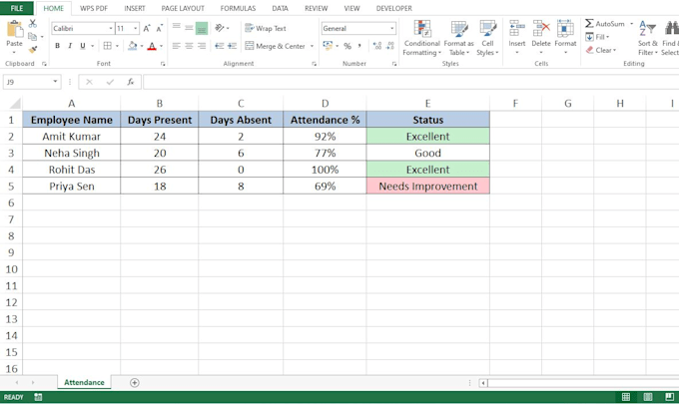Select cell with Needs Improvement
The image size is (679, 404).
pyautogui.click(x=427, y=186)
